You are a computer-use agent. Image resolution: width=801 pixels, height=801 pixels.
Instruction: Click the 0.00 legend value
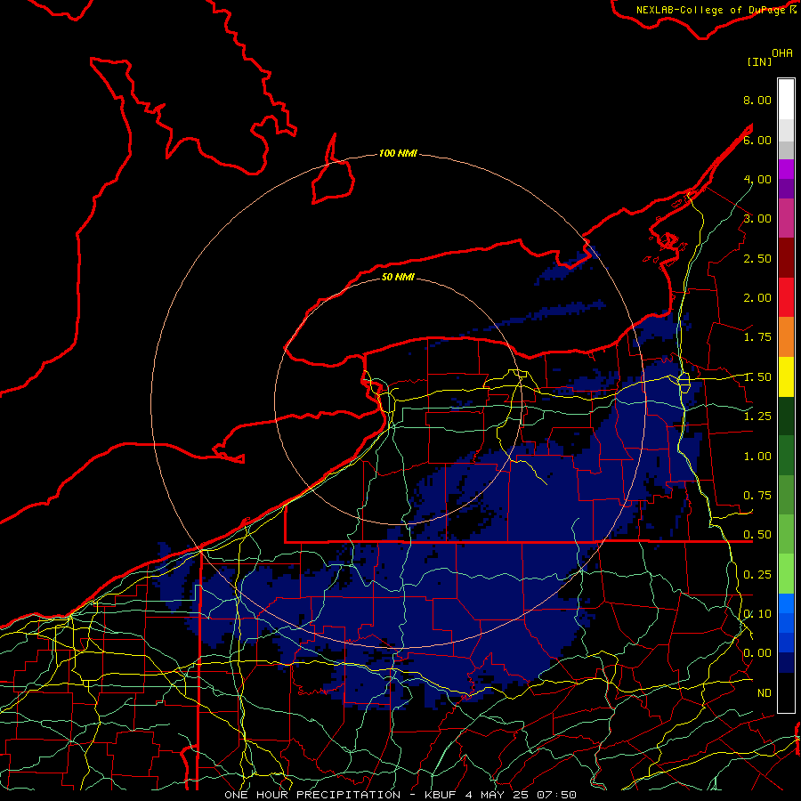pyautogui.click(x=757, y=653)
